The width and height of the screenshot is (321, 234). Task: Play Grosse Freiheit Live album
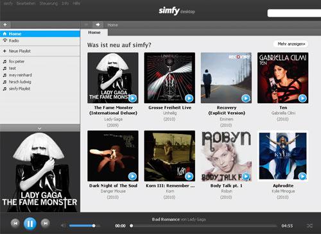[x=189, y=98]
